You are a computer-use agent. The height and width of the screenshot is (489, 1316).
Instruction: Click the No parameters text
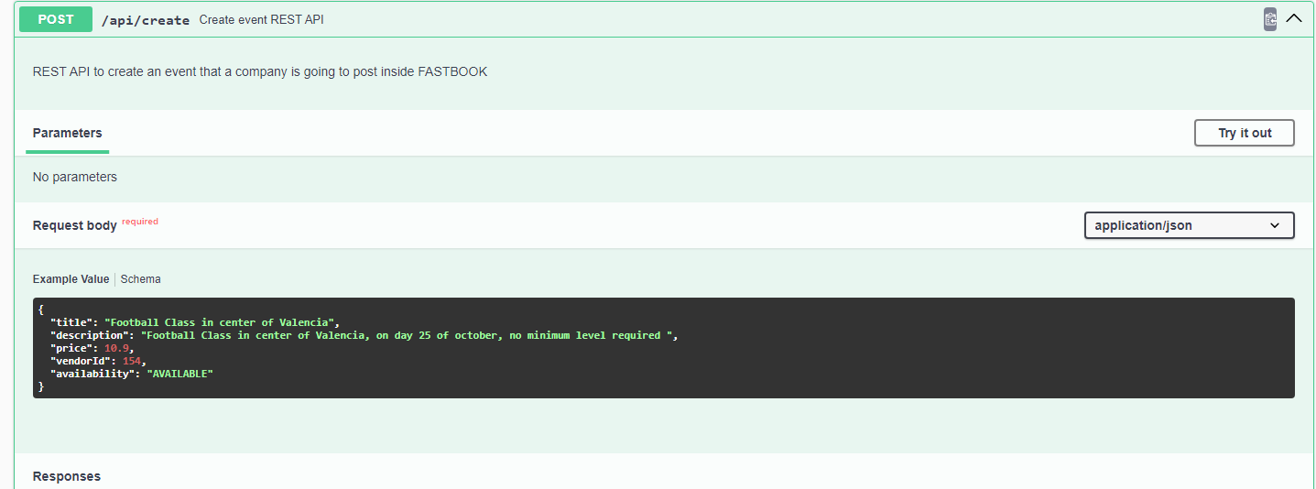click(75, 177)
